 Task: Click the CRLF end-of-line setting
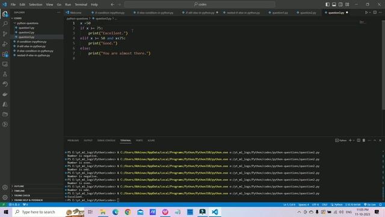coord(324,205)
